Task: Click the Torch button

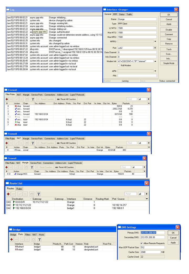Action: pyautogui.click(x=169, y=50)
